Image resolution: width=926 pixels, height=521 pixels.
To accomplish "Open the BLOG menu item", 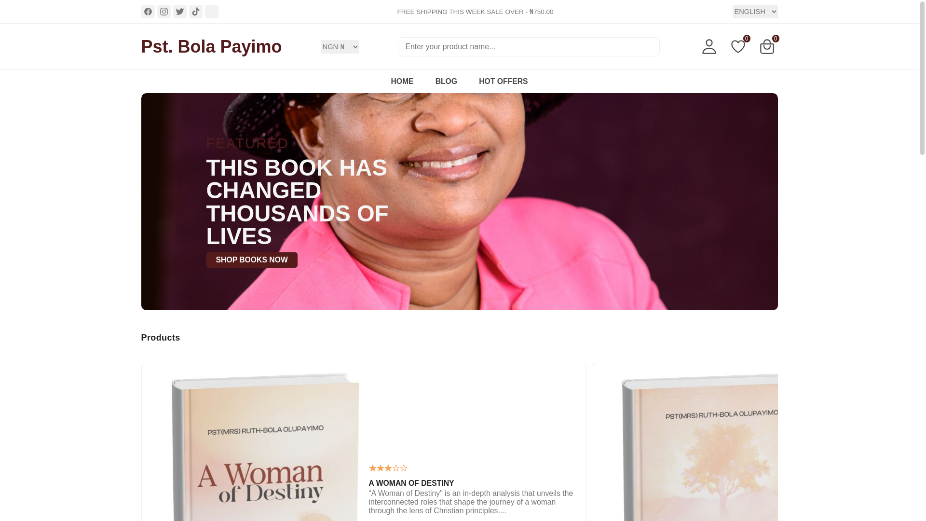I will pyautogui.click(x=446, y=82).
